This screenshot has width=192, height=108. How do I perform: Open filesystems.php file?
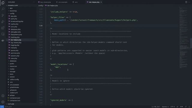16,35
